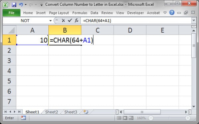
Task: Switch to Sheet2 tab
Action: [x=52, y=112]
